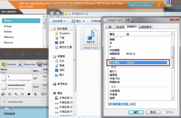Click the 確定 OK button
181x118 pixels.
[x=136, y=112]
